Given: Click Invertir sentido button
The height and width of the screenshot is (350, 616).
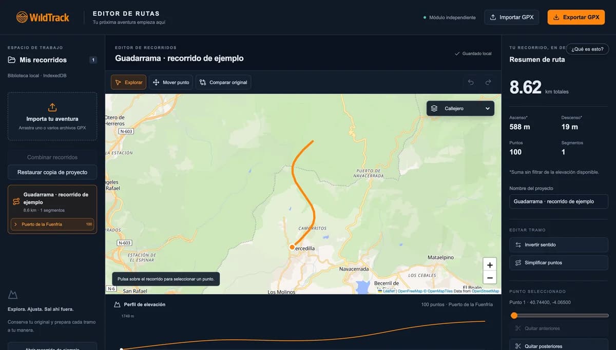Looking at the screenshot, I should point(559,245).
